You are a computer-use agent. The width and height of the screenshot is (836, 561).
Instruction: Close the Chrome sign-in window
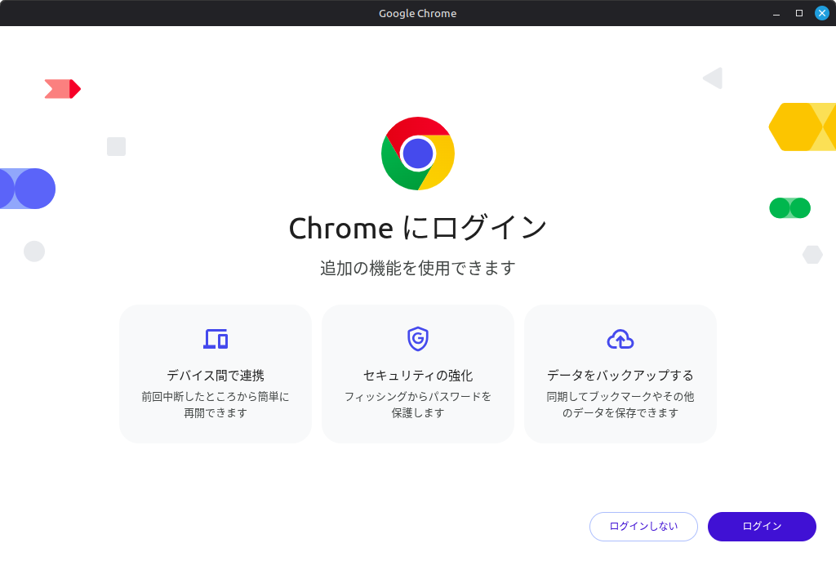pyautogui.click(x=822, y=13)
